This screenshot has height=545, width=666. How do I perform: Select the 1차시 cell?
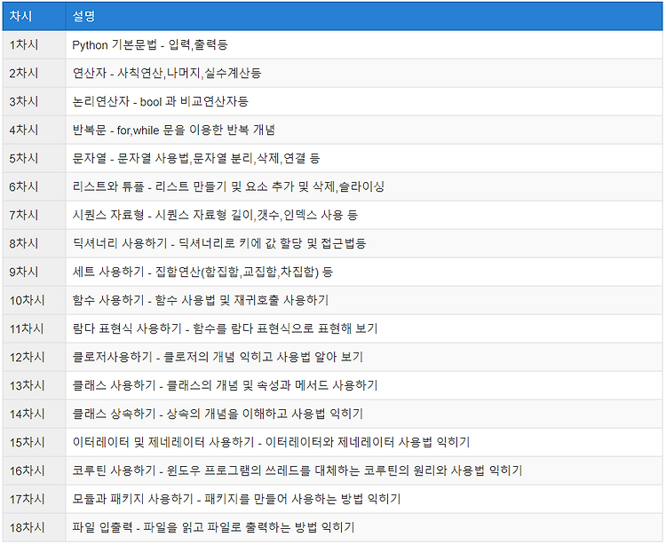click(x=34, y=44)
